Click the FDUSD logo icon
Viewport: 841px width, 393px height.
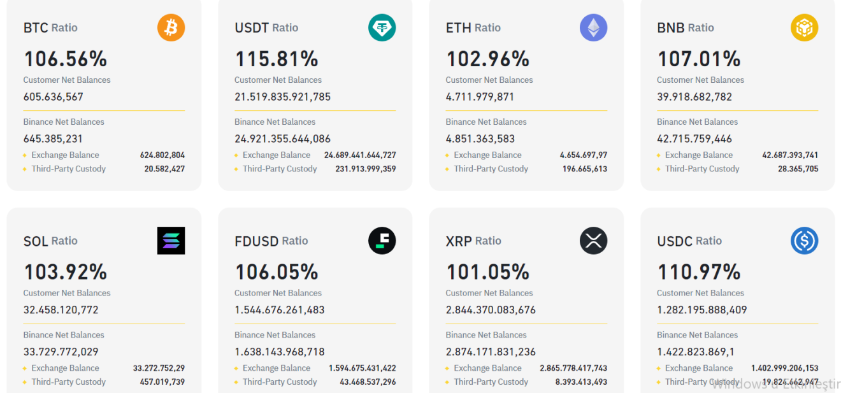(x=382, y=241)
